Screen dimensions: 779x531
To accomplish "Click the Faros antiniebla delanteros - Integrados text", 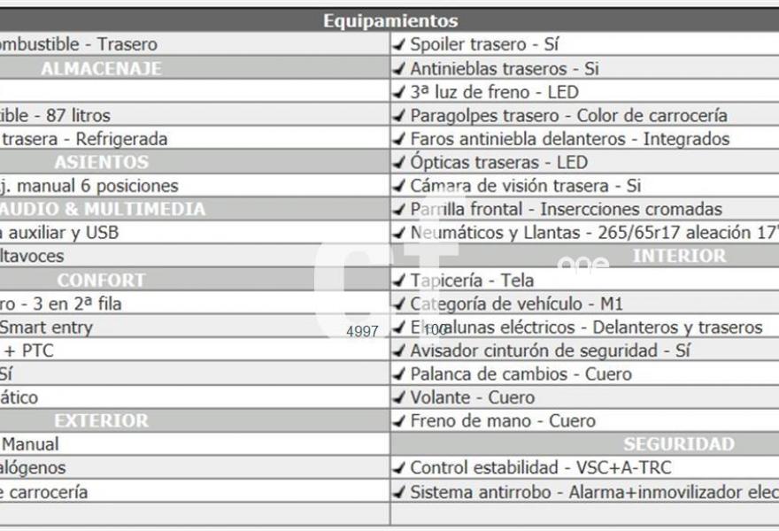I will coord(569,139).
